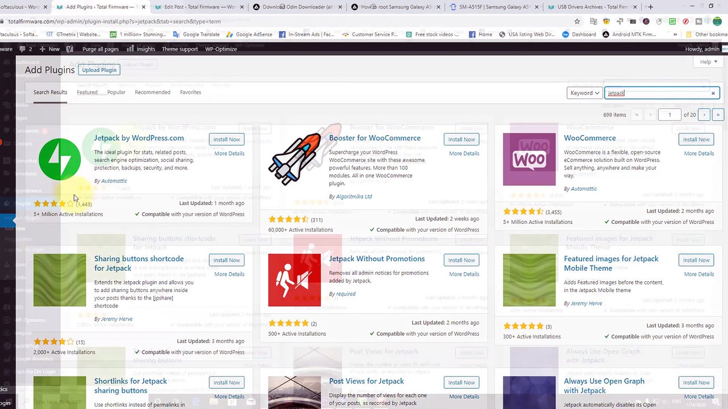Install the WooCommerce plugin now
The height and width of the screenshot is (409, 728).
click(x=696, y=139)
